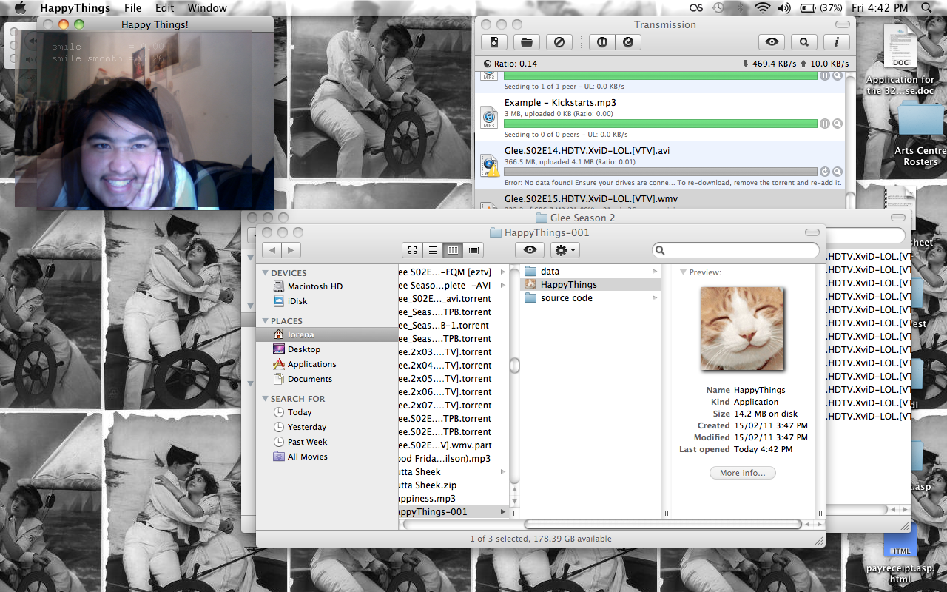Image resolution: width=947 pixels, height=592 pixels.
Task: Select the HappyThings application file
Action: pos(590,285)
